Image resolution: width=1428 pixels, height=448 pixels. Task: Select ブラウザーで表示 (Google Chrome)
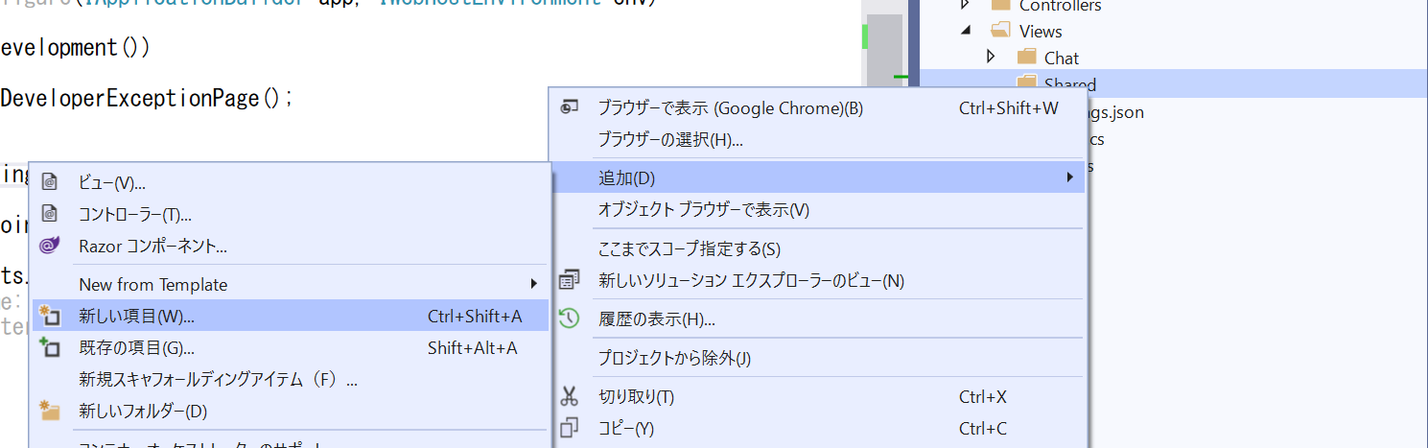coord(818,108)
